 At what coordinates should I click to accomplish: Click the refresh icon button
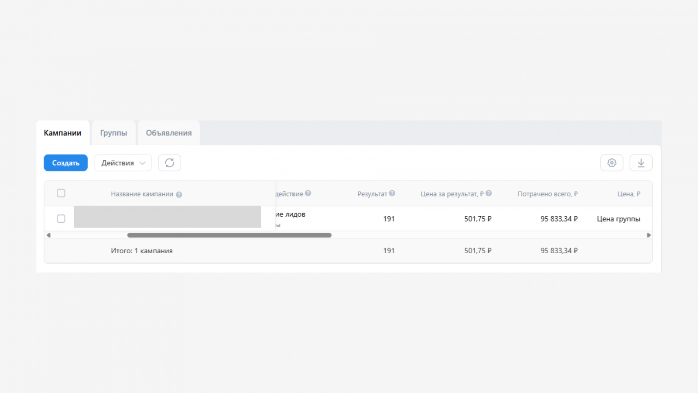(x=170, y=163)
